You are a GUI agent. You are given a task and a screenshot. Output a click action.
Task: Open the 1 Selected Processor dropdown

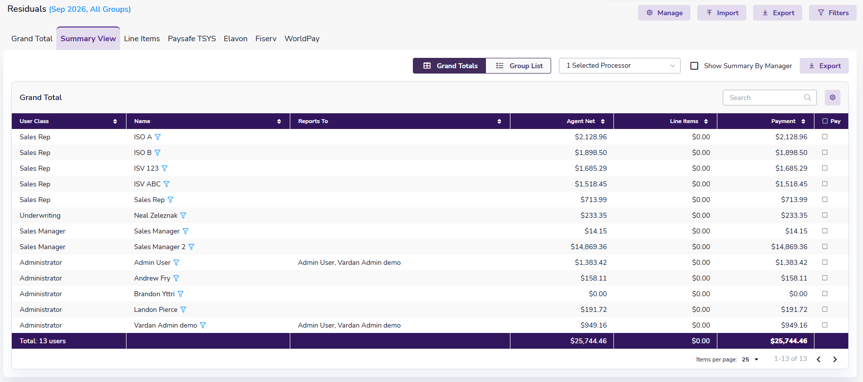click(x=620, y=66)
